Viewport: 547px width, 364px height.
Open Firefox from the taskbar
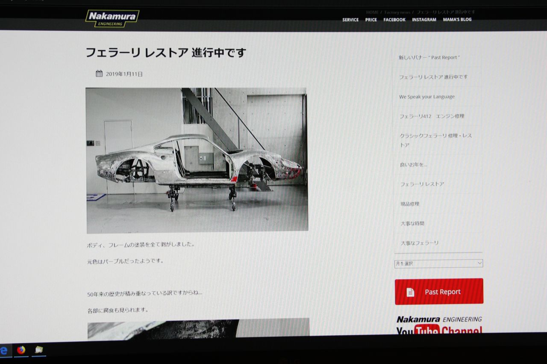21,350
